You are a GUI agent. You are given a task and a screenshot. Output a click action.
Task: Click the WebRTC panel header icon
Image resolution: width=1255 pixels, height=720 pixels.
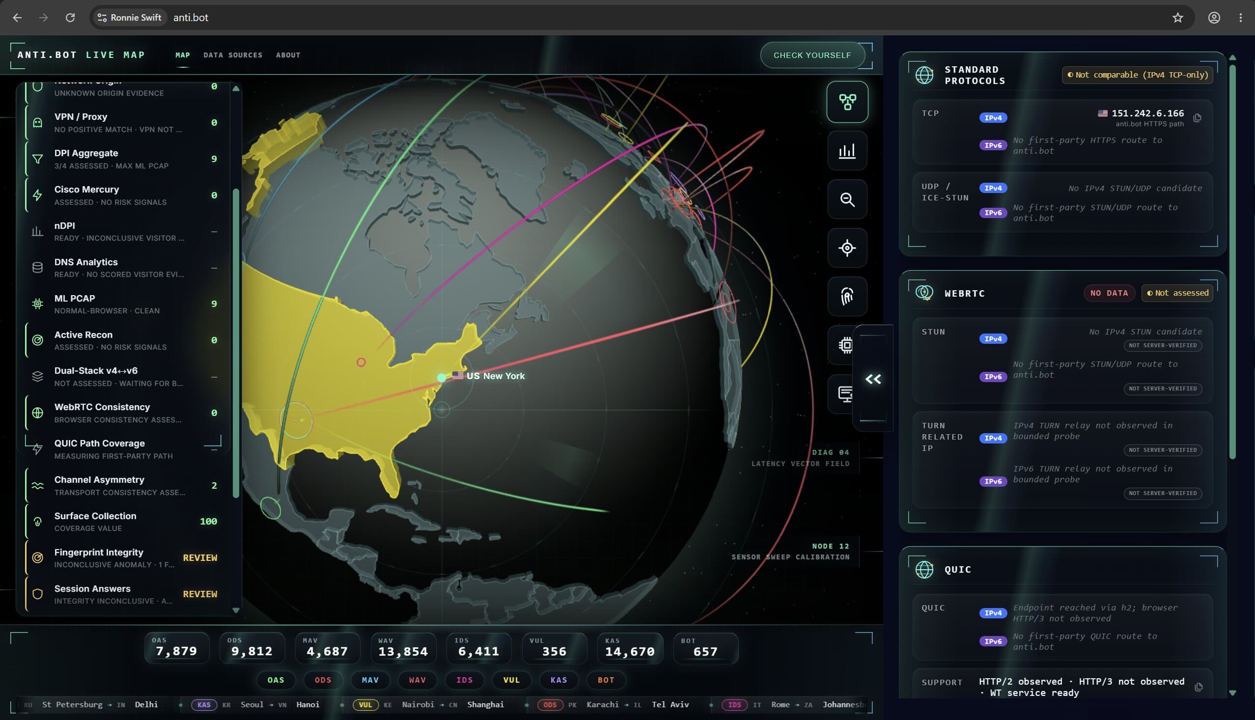(924, 293)
